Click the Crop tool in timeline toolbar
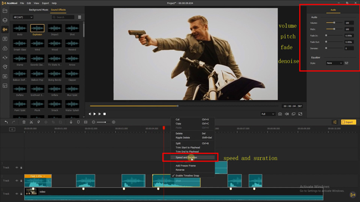The image size is (360, 202). (53, 122)
